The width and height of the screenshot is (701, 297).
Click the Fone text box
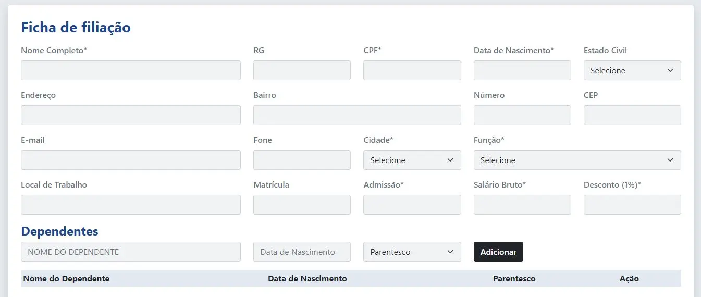302,160
